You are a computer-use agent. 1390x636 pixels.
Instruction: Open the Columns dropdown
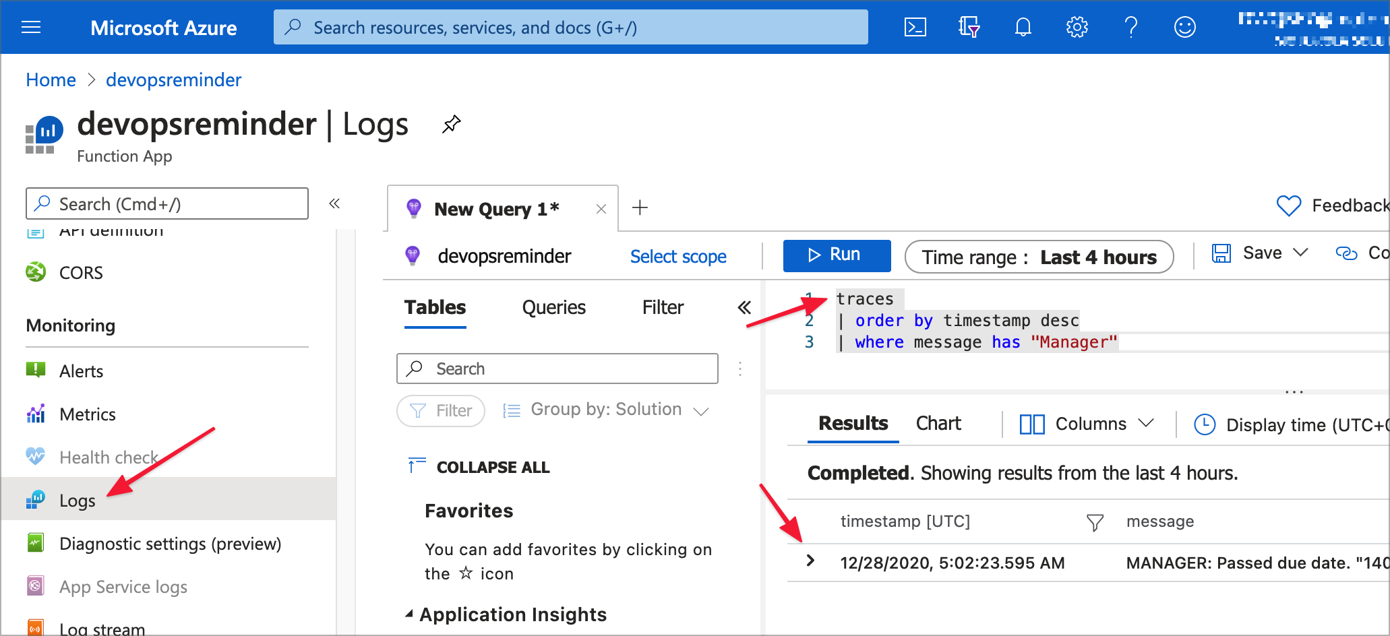point(1087,424)
